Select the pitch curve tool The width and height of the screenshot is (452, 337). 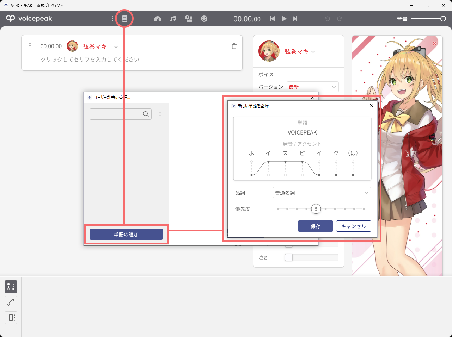click(11, 302)
